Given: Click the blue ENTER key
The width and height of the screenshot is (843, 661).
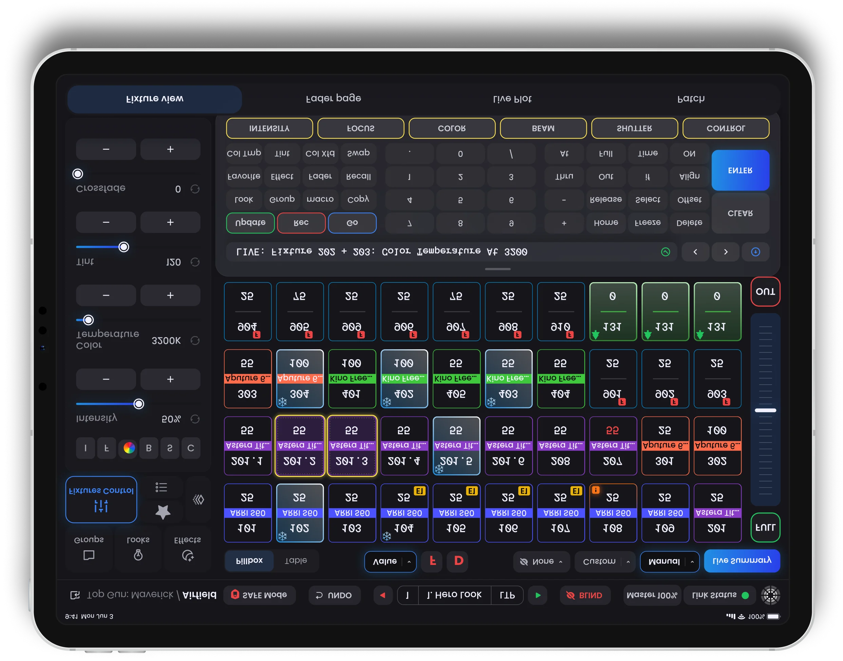Looking at the screenshot, I should tap(740, 171).
